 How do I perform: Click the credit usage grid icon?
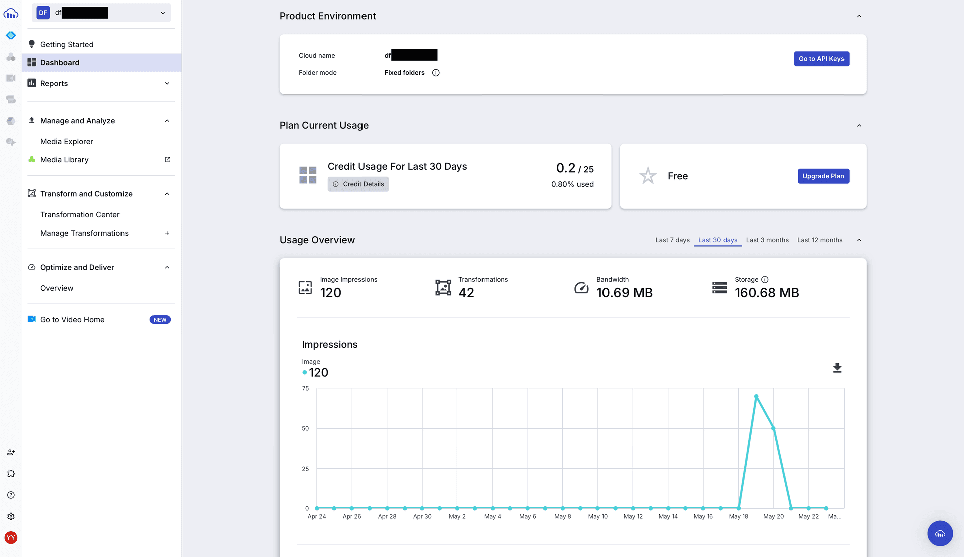pos(308,175)
